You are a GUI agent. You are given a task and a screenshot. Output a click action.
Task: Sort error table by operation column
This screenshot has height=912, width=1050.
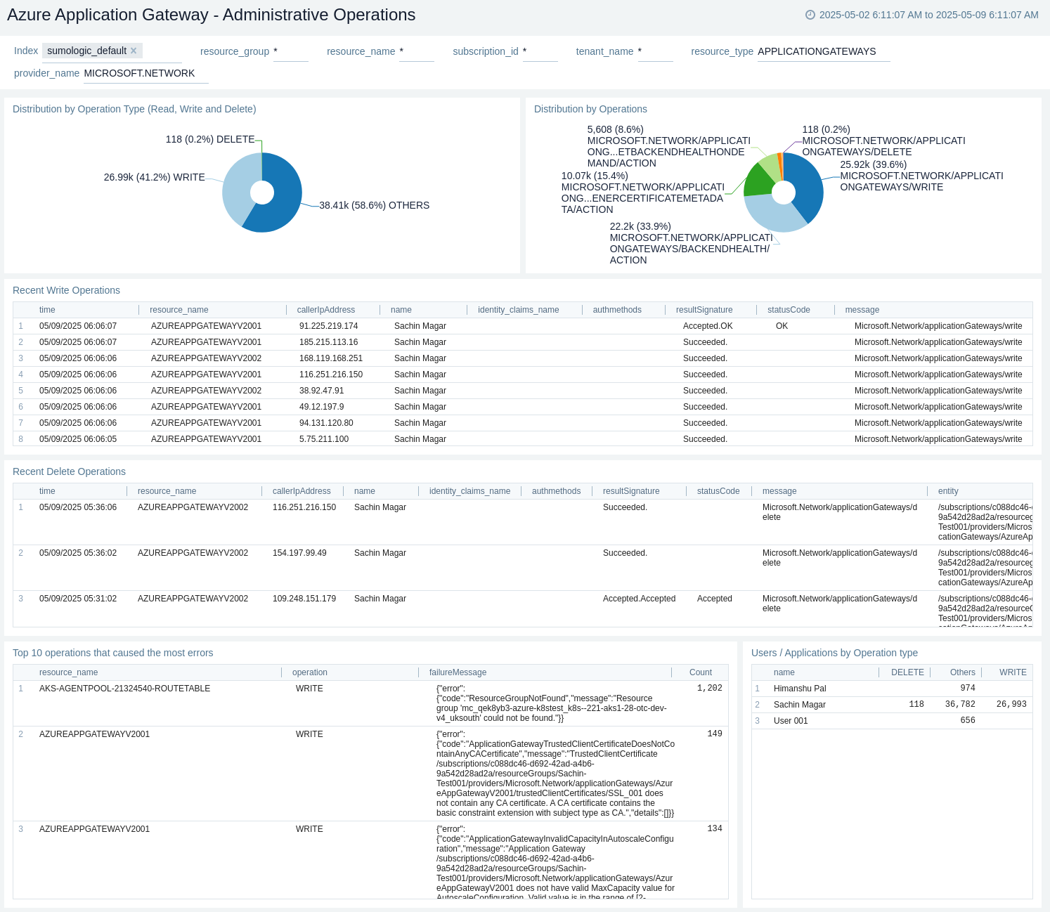310,672
